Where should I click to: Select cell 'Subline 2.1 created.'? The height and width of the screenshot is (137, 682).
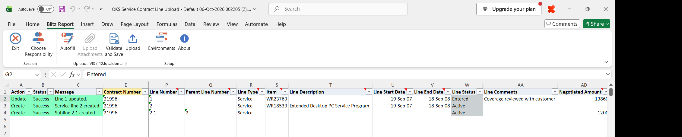[78, 113]
